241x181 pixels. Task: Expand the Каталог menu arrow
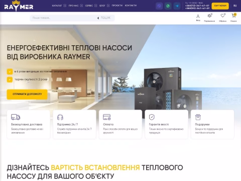tap(65, 6)
